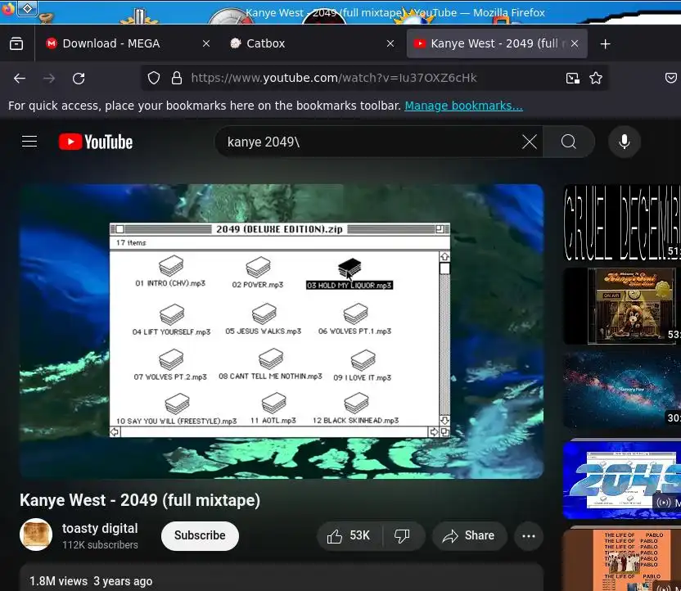Screen dimensions: 681x591
Task: Open Cruel December recommended video thumbnail
Action: (622, 223)
